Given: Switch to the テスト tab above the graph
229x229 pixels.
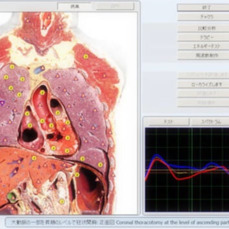Looking at the screenshot, I should pyautogui.click(x=168, y=122).
